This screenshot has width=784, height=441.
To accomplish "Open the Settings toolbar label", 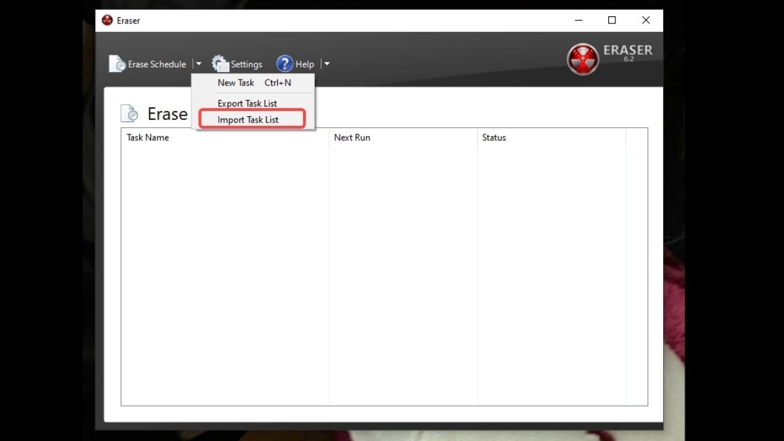I will [246, 64].
